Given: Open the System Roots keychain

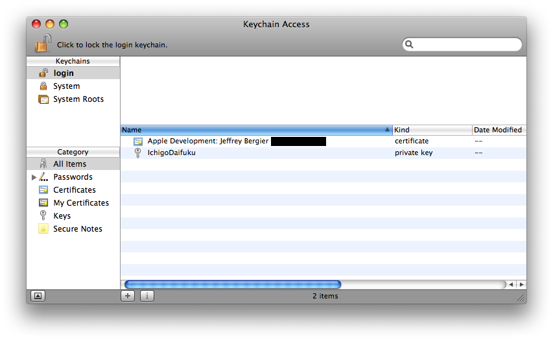Looking at the screenshot, I should click(x=78, y=99).
